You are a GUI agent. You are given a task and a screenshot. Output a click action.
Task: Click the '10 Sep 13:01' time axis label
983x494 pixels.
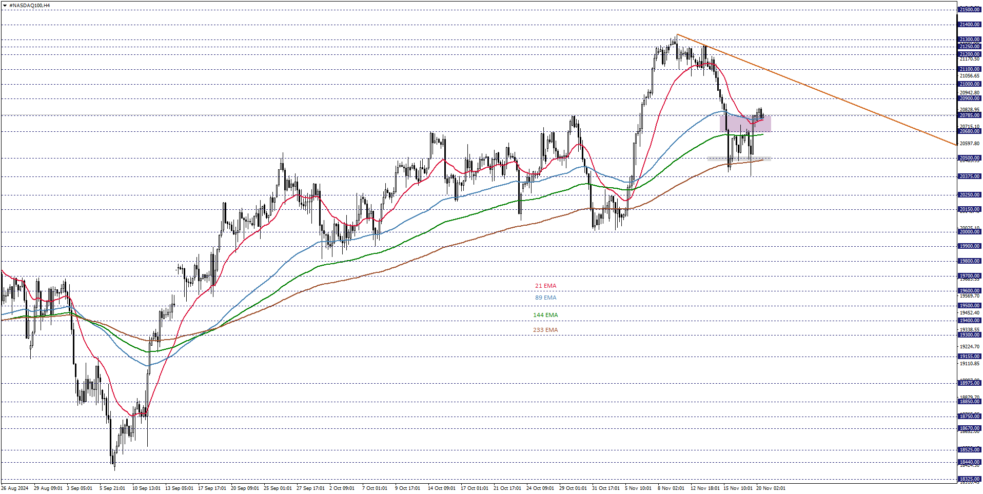tap(146, 488)
